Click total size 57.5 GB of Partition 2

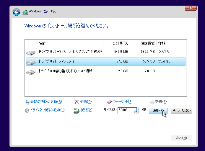point(122,61)
